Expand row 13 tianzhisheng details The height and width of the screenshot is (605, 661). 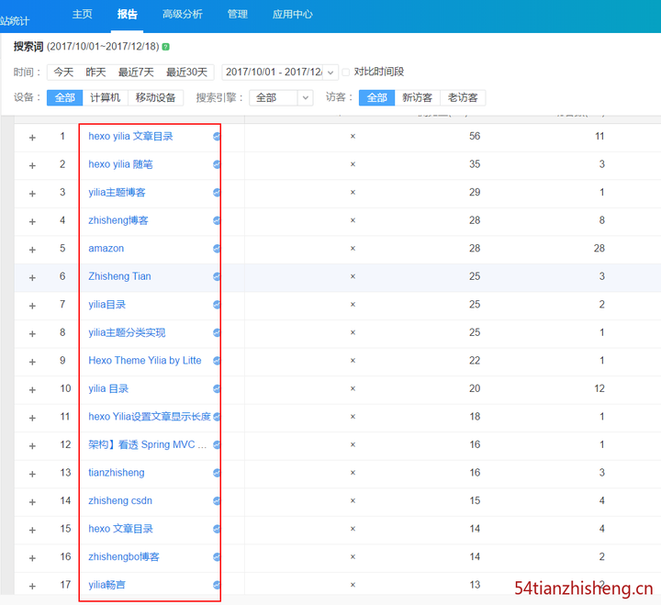[x=32, y=474]
